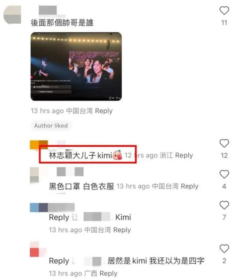
Task: Tap the mentioned user before Kimi reply text
Action: [x=97, y=217]
